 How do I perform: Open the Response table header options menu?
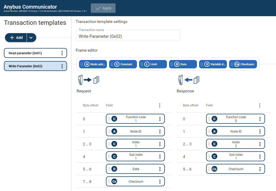[260, 105]
